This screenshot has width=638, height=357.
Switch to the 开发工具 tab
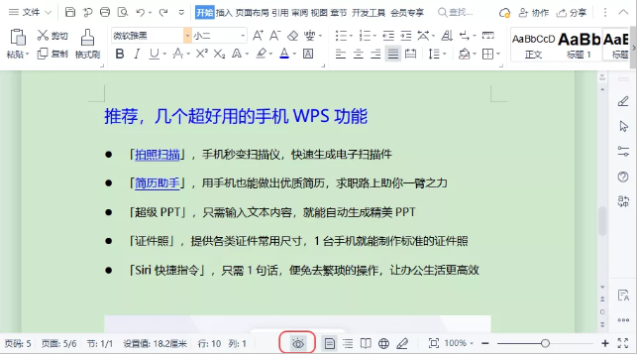(x=369, y=13)
